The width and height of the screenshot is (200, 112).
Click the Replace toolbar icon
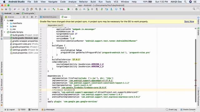40,9
